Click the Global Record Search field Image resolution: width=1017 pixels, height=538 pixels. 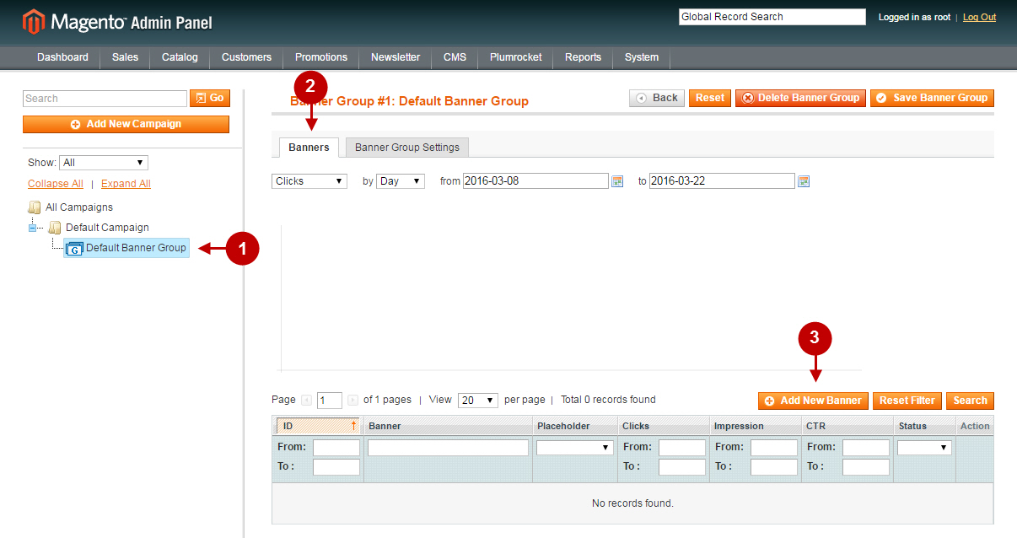pyautogui.click(x=772, y=17)
